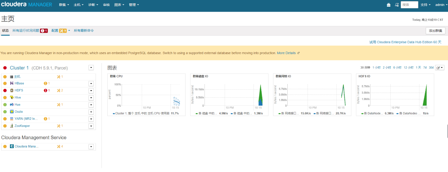Select the 30 分钟 time range

[x=365, y=67]
